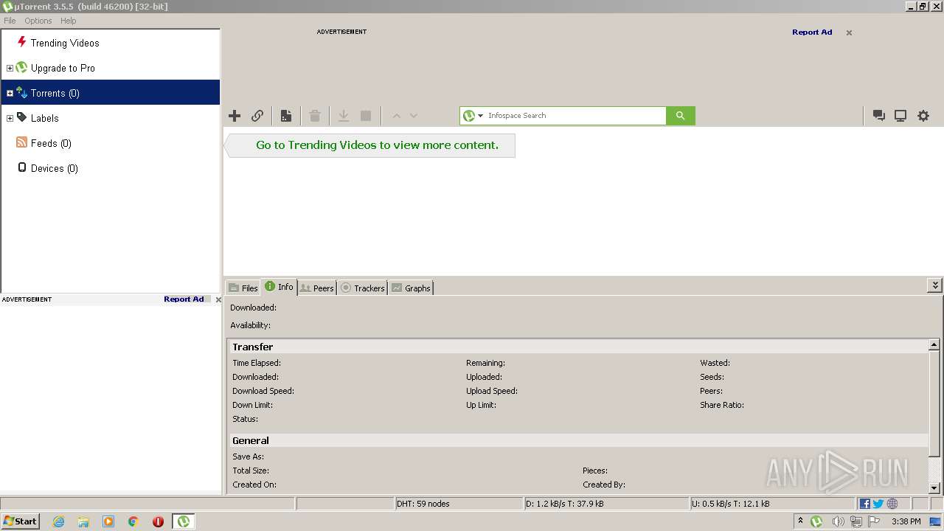Close the sidebar advertisement
The width and height of the screenshot is (944, 531).
218,299
